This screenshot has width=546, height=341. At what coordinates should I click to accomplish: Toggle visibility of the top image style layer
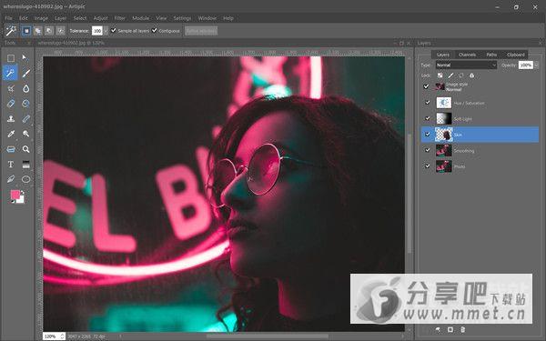coord(426,86)
